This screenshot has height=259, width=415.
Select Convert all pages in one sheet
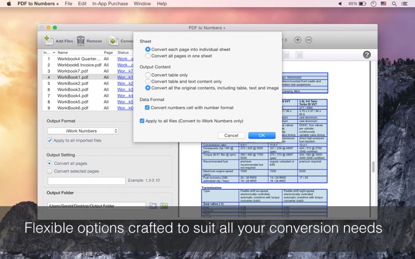(148, 56)
